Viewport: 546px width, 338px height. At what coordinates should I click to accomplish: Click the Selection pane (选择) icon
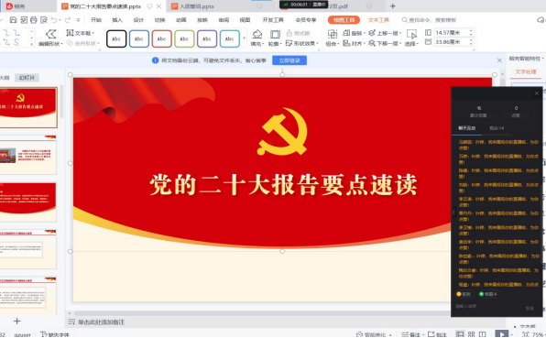pos(411,38)
